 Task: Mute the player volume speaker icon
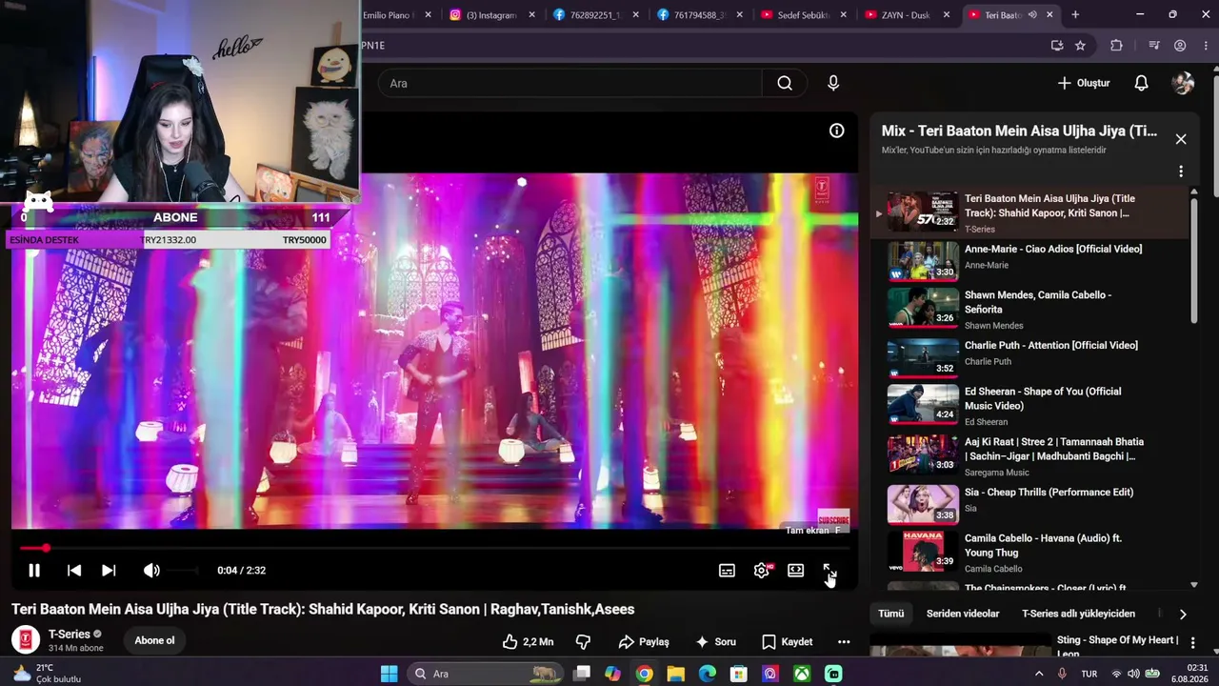click(151, 571)
